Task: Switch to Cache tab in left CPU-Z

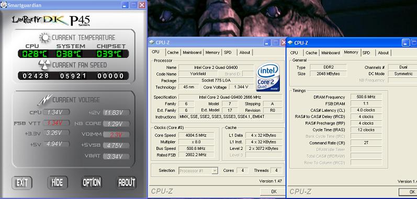Action: 173,53
